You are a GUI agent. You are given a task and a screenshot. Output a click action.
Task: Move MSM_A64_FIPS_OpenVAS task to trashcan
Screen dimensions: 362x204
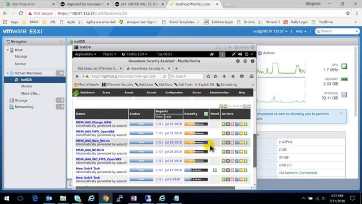pos(232,134)
